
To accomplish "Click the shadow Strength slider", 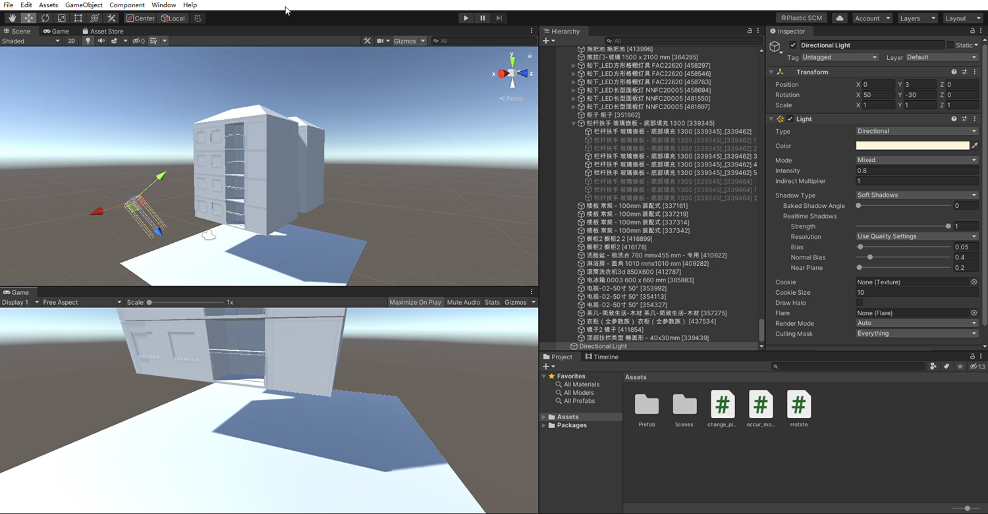I will [x=903, y=226].
